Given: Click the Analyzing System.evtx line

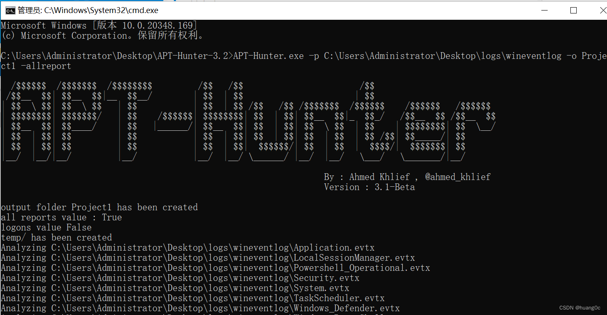Looking at the screenshot, I should tap(175, 288).
